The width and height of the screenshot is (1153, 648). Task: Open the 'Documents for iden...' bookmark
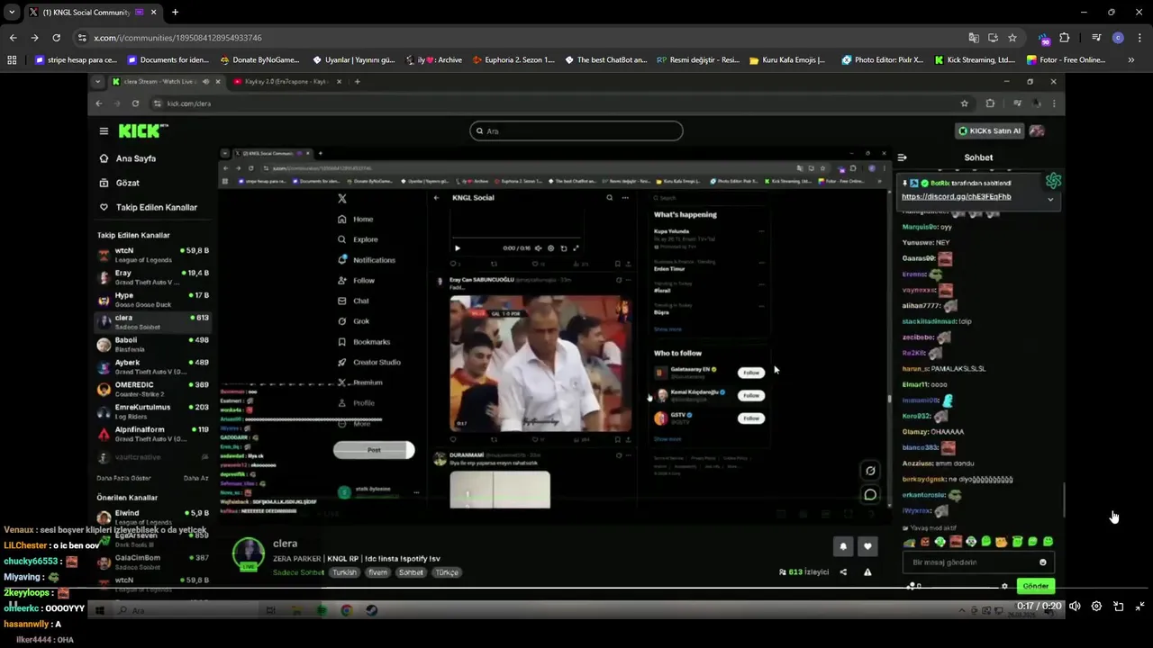click(168, 60)
